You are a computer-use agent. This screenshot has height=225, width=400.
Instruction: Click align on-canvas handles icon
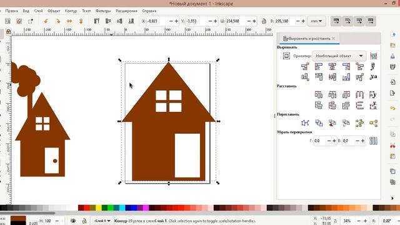point(374,56)
